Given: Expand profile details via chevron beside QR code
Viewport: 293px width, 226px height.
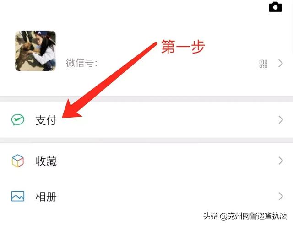Looking at the screenshot, I should coord(280,63).
